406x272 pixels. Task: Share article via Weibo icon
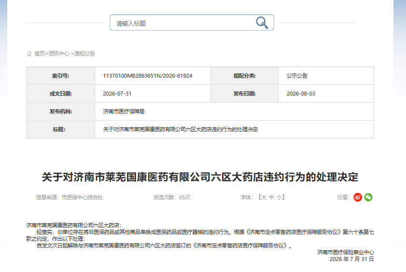coord(358,197)
